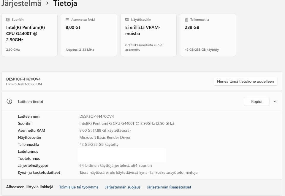Click 64-bittinen käyttöjärjestelmä, x64-suoritin value
The height and width of the screenshot is (196, 285).
pyautogui.click(x=115, y=166)
